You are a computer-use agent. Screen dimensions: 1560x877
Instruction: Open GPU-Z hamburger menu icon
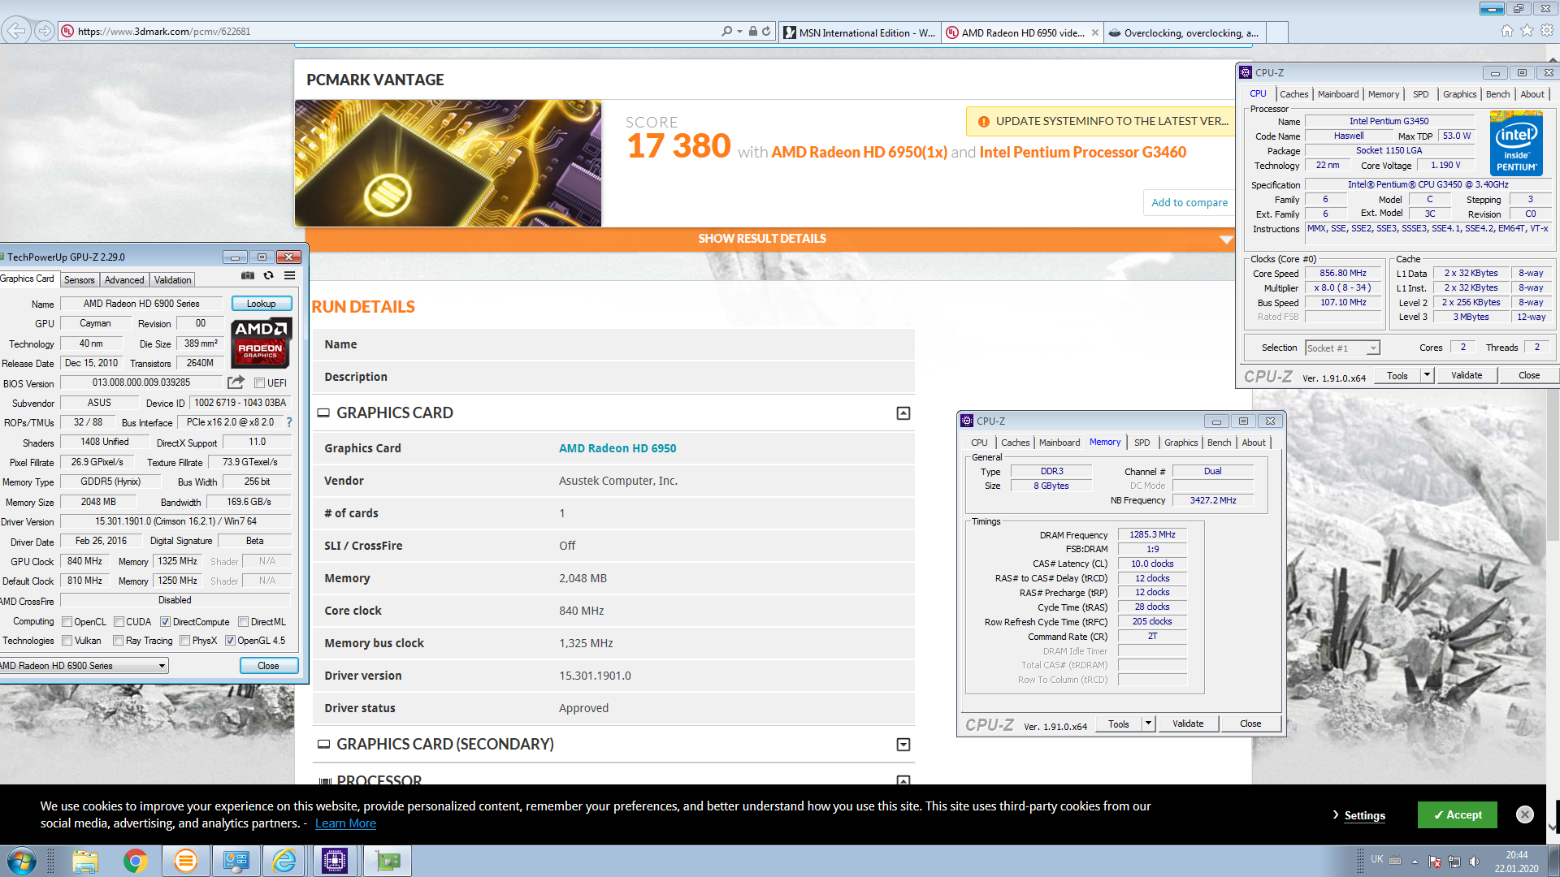pyautogui.click(x=289, y=276)
